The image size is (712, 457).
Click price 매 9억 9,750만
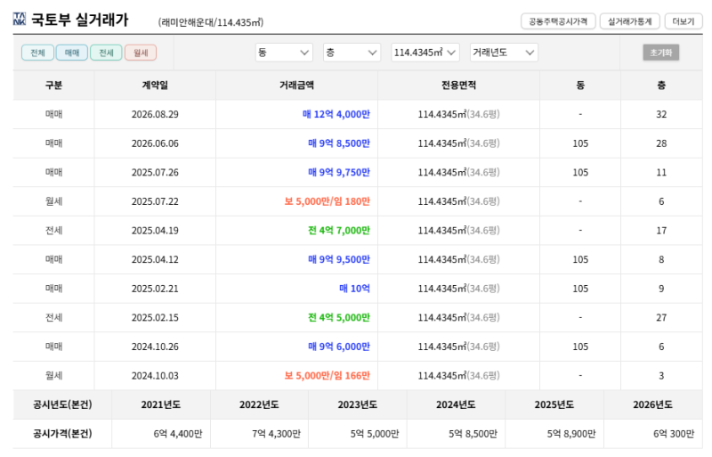[339, 172]
